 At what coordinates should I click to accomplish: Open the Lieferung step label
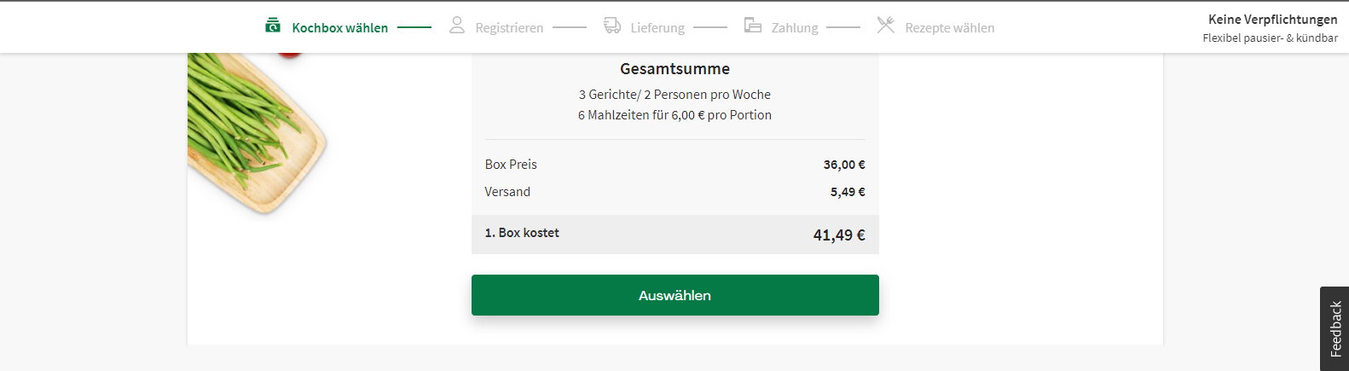coord(657,28)
